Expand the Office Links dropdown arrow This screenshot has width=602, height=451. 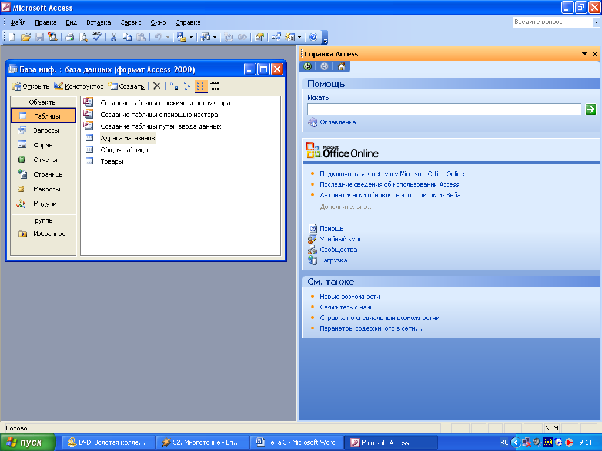[191, 37]
